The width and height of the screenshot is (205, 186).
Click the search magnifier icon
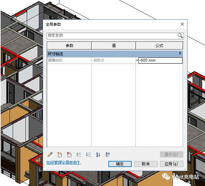180,36
